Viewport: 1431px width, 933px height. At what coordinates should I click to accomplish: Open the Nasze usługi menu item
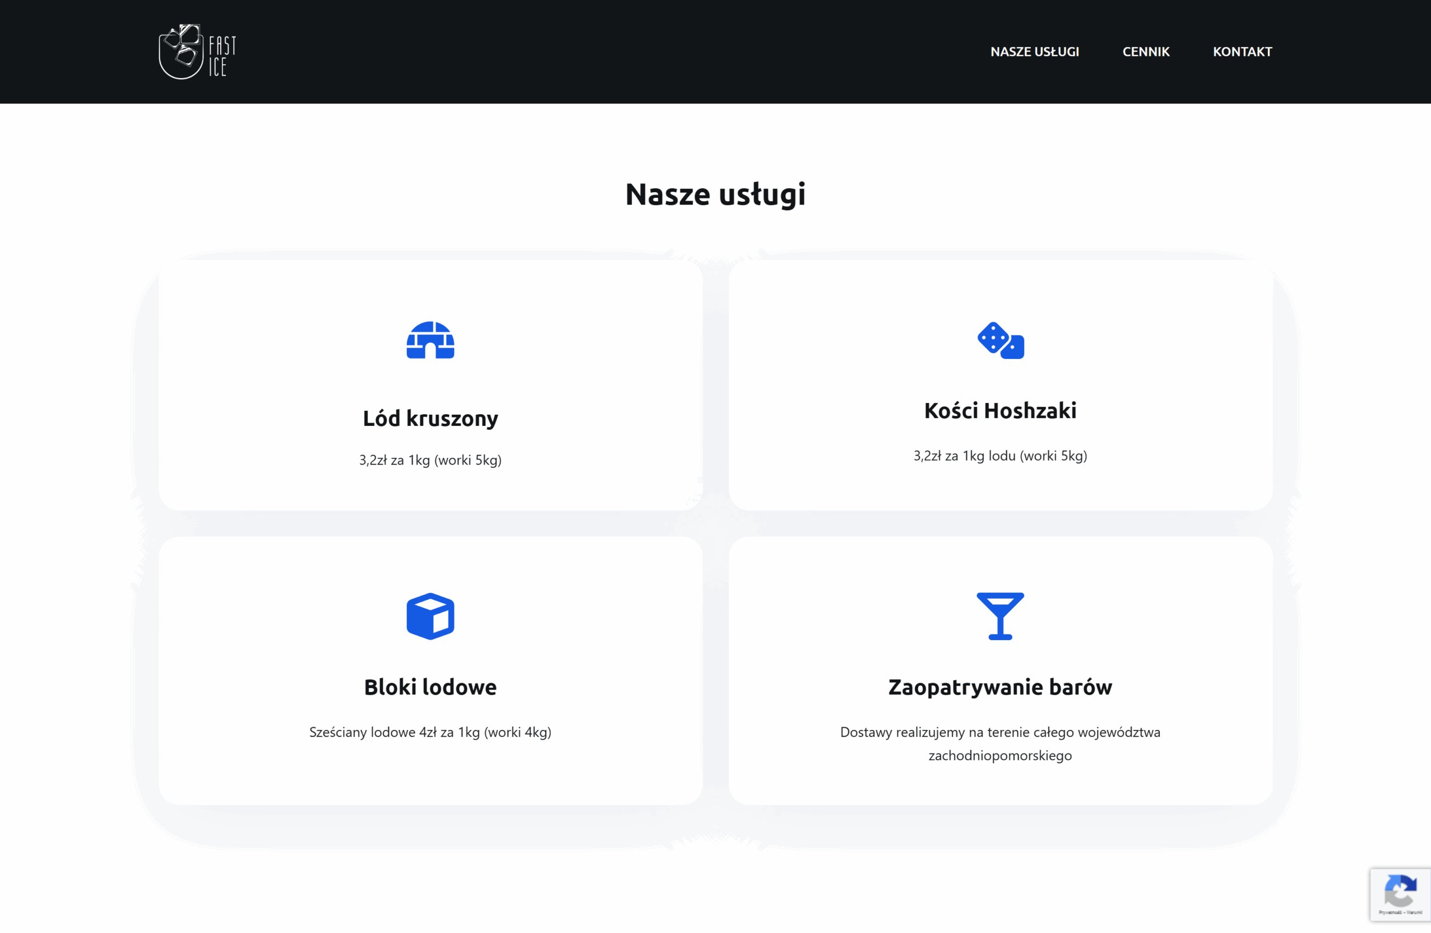point(1034,51)
